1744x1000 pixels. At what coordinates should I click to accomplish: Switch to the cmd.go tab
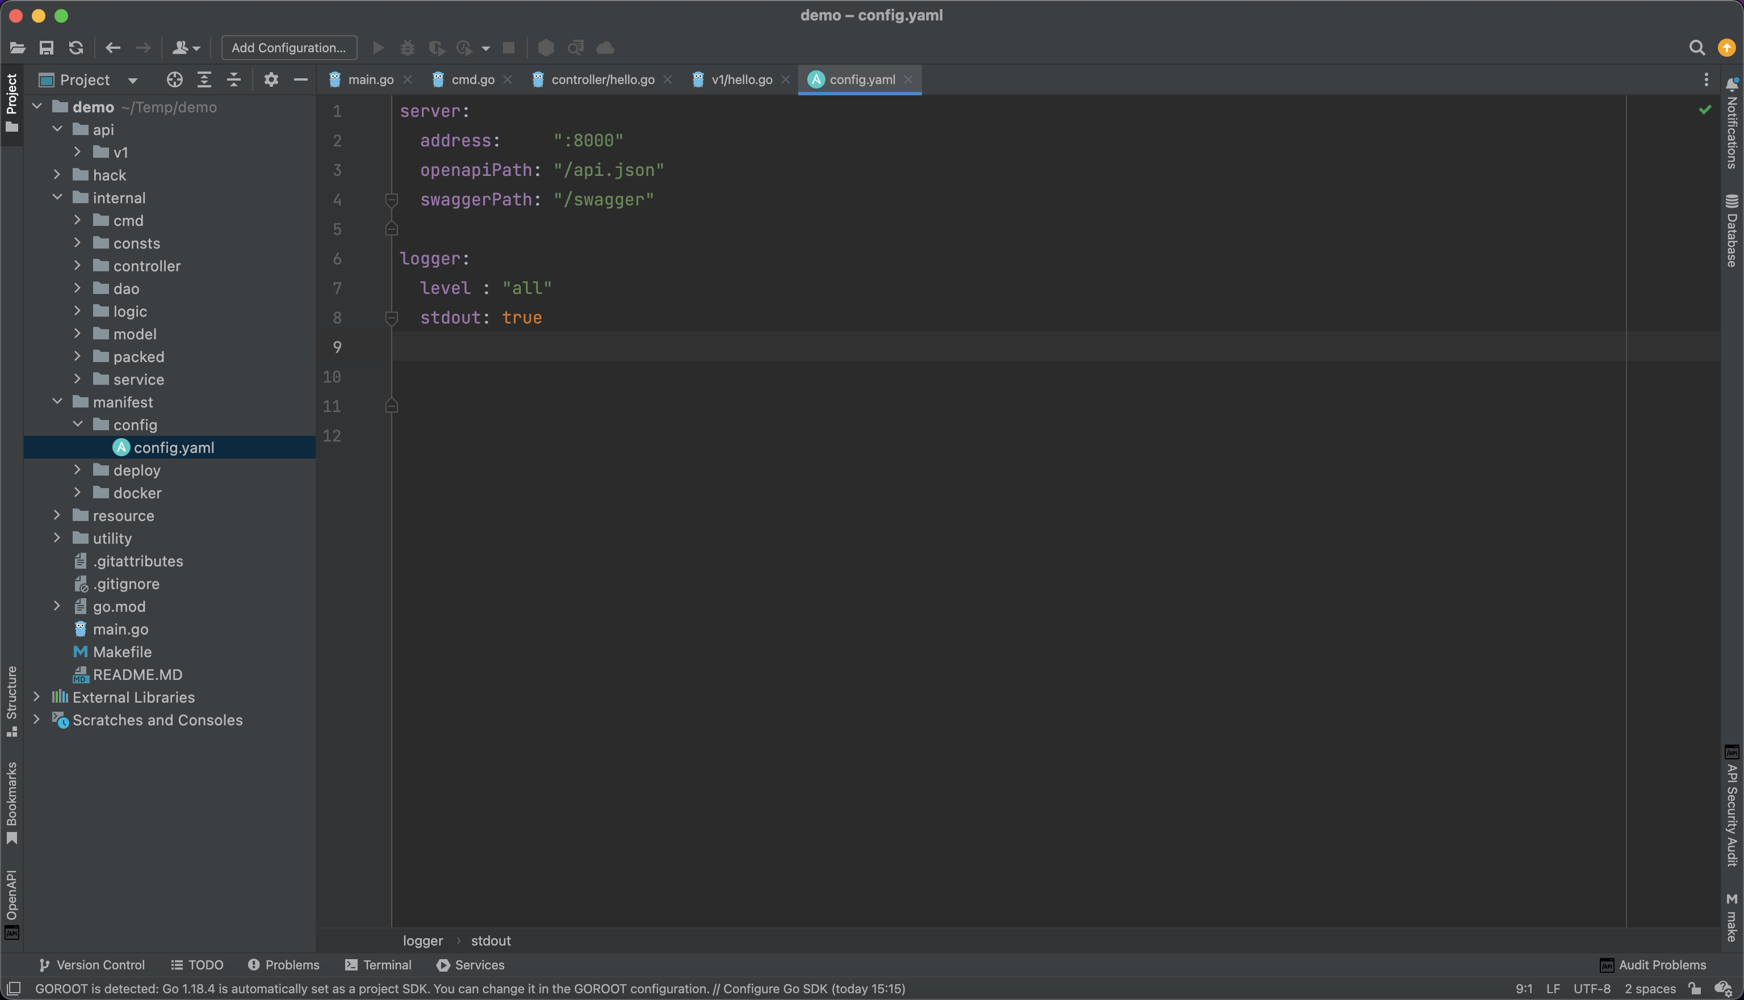tap(472, 79)
